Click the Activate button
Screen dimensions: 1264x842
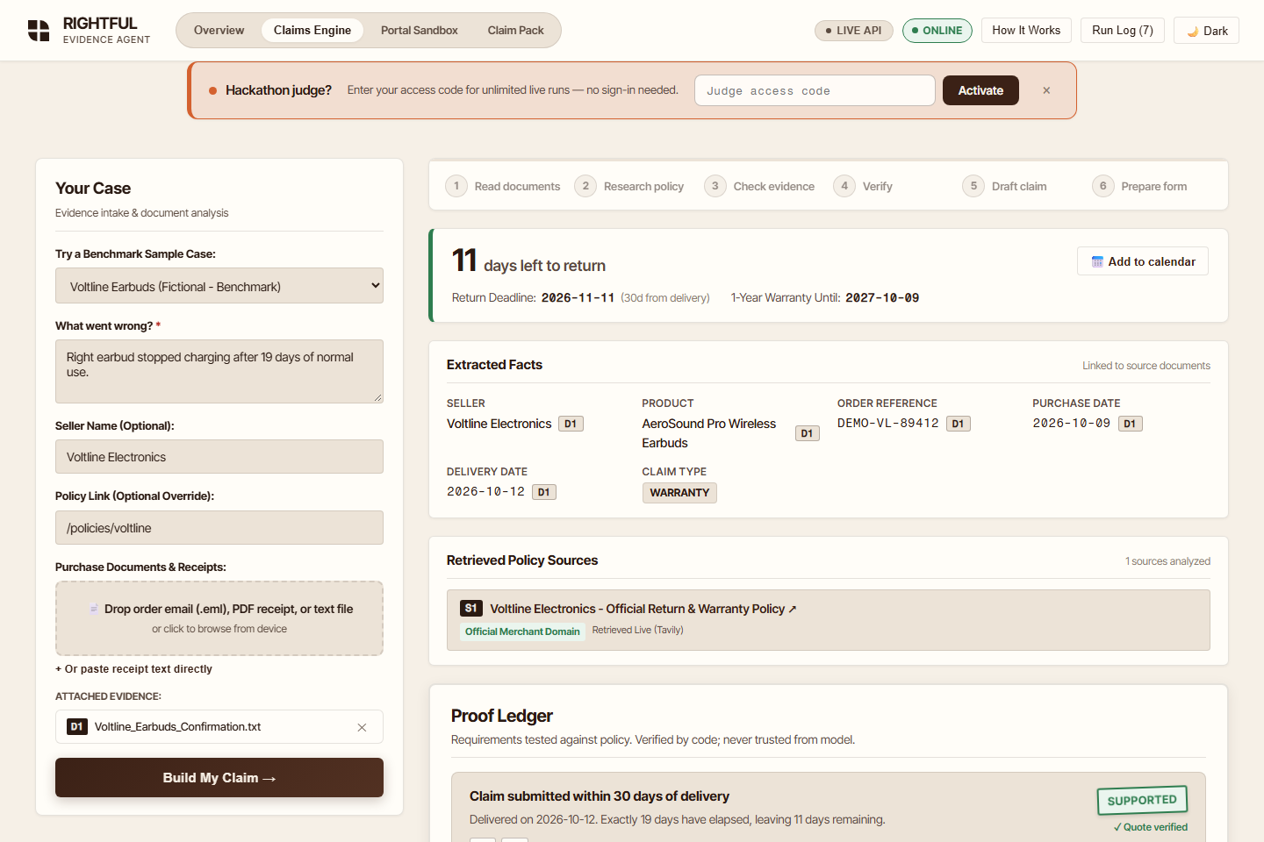(980, 90)
